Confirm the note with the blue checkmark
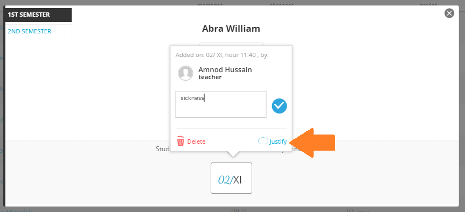Image resolution: width=465 pixels, height=212 pixels. point(279,106)
